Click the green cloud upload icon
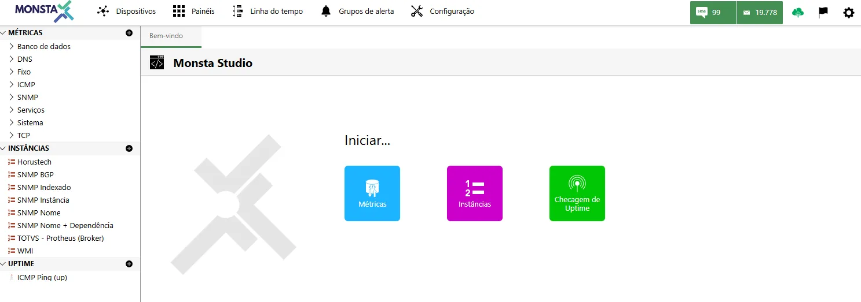Screen dimensions: 861x302 coord(798,12)
